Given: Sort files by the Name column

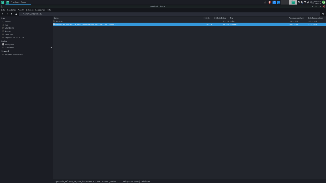Looking at the screenshot, I should tap(56, 18).
